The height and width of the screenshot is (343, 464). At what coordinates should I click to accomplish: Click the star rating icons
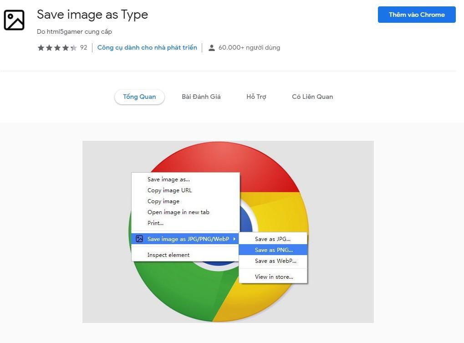(x=57, y=48)
